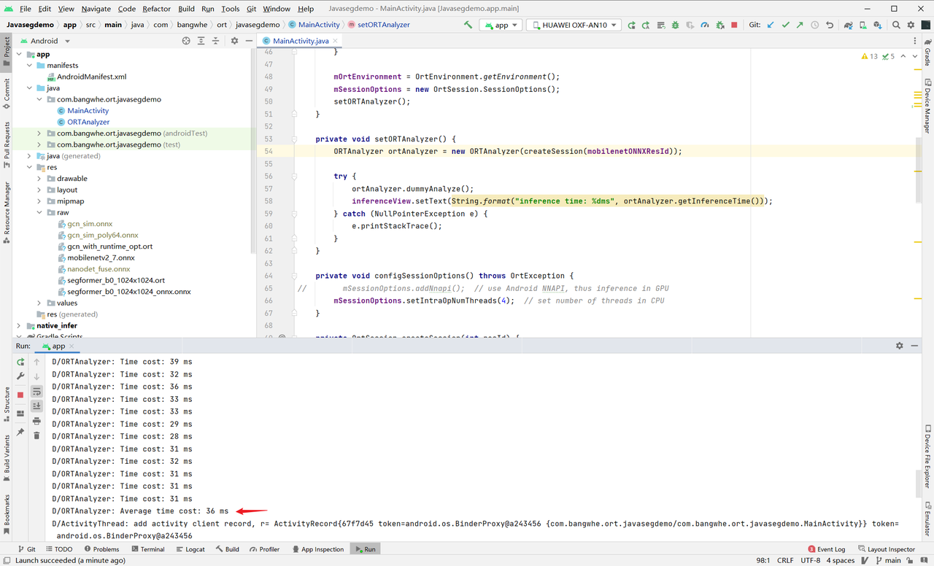This screenshot has height=566, width=934.
Task: Toggle tool window bars at the status bar's left end
Action: [x=7, y=560]
